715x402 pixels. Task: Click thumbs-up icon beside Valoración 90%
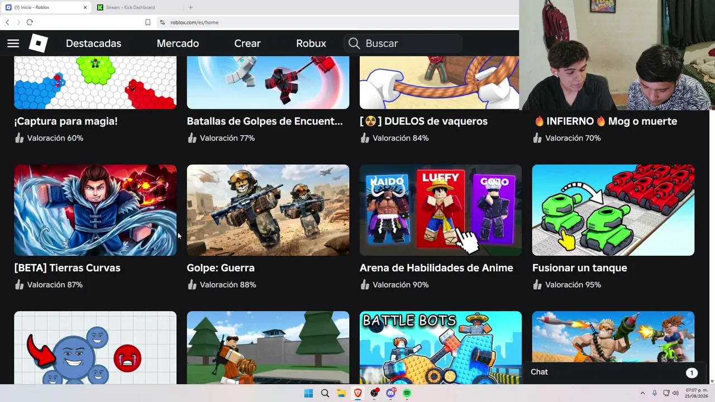[x=365, y=285]
